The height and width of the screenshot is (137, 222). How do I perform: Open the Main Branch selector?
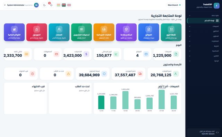(174, 5)
